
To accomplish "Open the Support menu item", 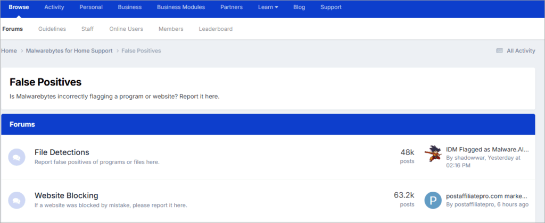I will [x=331, y=7].
